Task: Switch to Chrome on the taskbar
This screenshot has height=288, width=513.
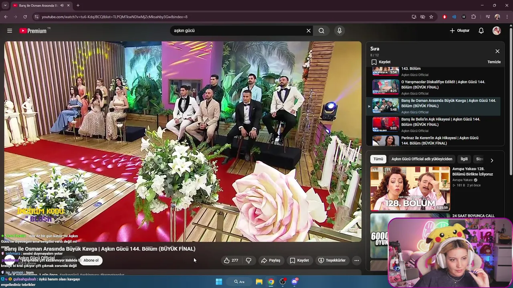Action: (x=271, y=282)
